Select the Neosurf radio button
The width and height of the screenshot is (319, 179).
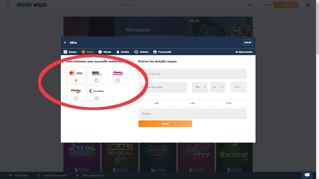[117, 81]
